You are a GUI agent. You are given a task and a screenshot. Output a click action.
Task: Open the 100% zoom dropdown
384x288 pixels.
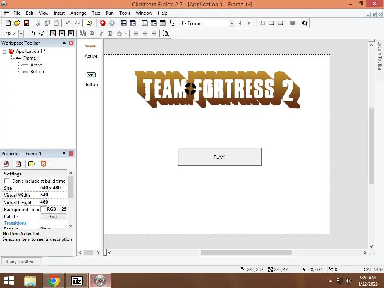pos(21,33)
